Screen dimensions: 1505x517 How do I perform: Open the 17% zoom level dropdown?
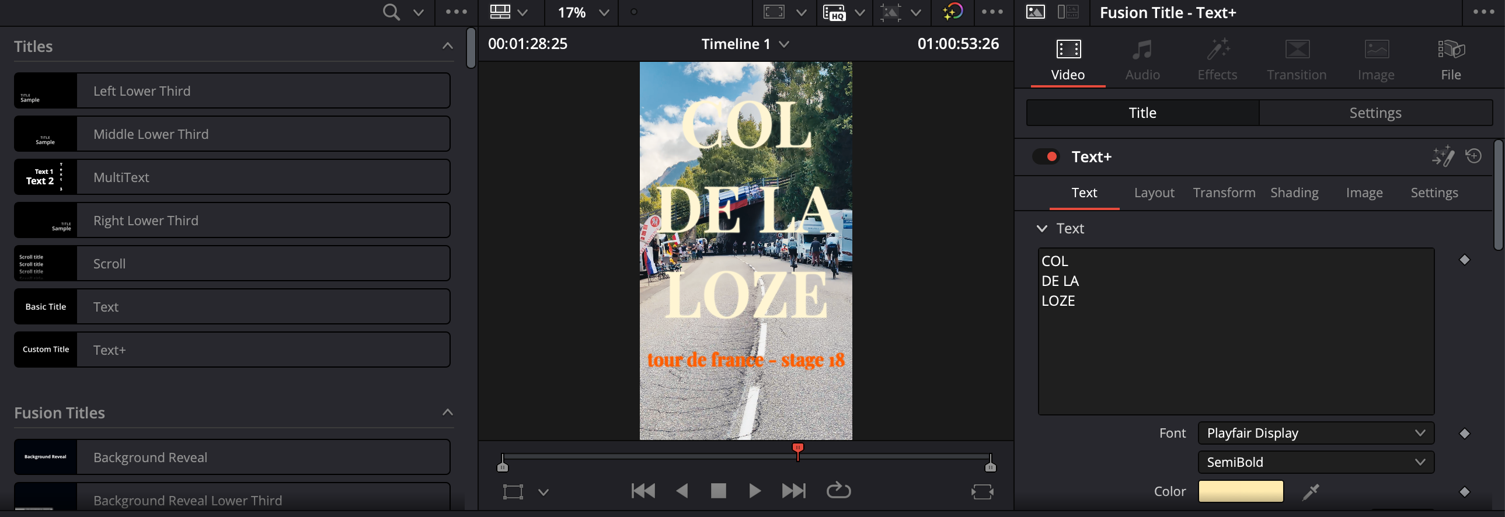click(583, 12)
